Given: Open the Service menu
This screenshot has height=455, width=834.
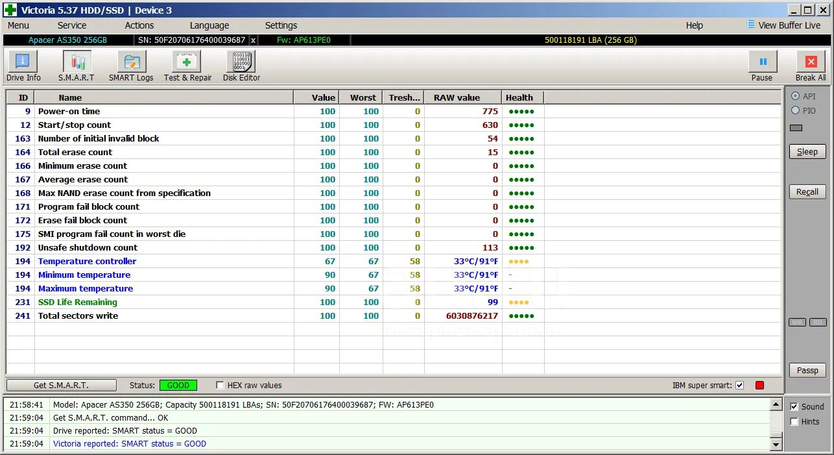Looking at the screenshot, I should click(72, 25).
